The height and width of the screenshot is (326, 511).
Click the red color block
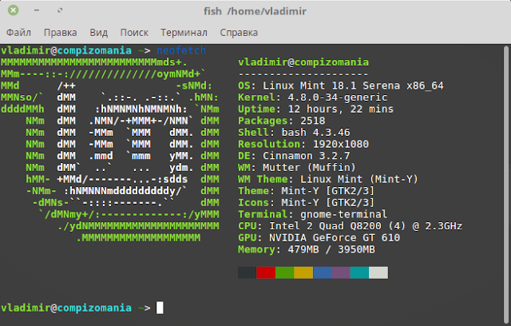[266, 272]
